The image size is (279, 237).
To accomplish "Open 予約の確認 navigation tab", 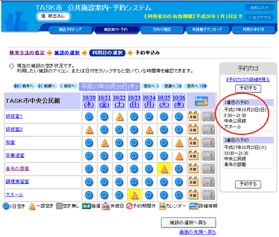I will [x=162, y=30].
